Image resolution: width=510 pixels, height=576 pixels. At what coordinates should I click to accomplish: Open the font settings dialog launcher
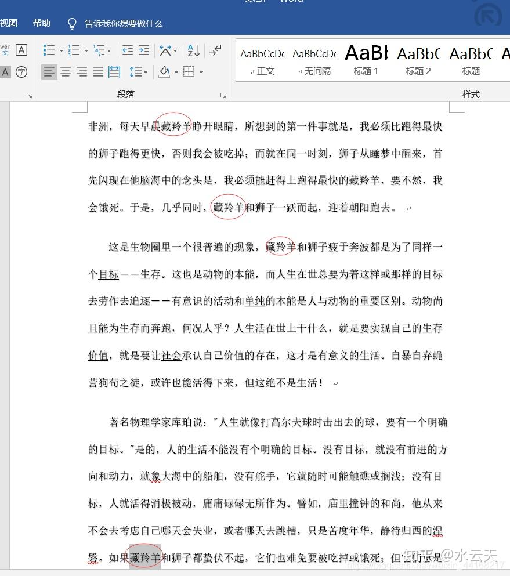pyautogui.click(x=29, y=96)
